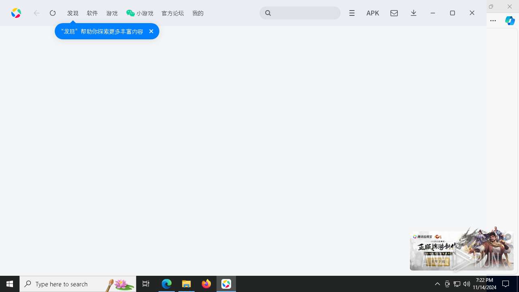
Task: Dismiss the 发现 tooltip bubble
Action: [151, 31]
